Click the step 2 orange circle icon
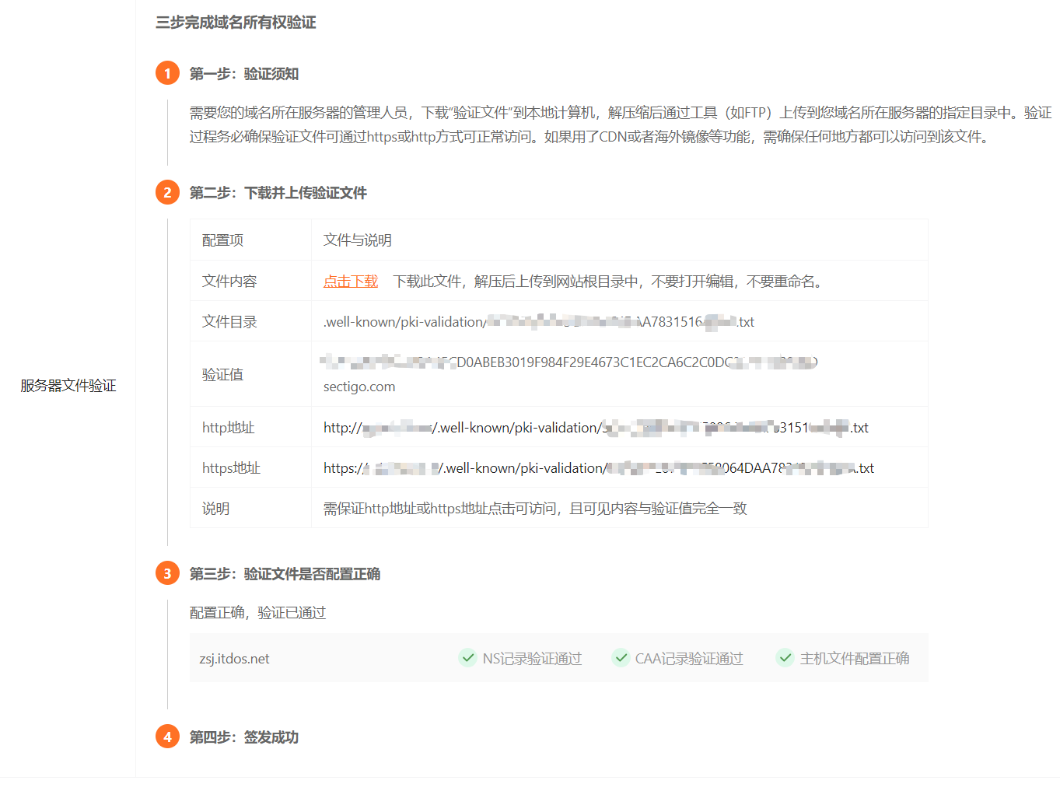The height and width of the screenshot is (791, 1060). coord(167,193)
